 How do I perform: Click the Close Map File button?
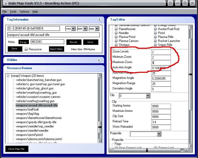tap(17, 149)
